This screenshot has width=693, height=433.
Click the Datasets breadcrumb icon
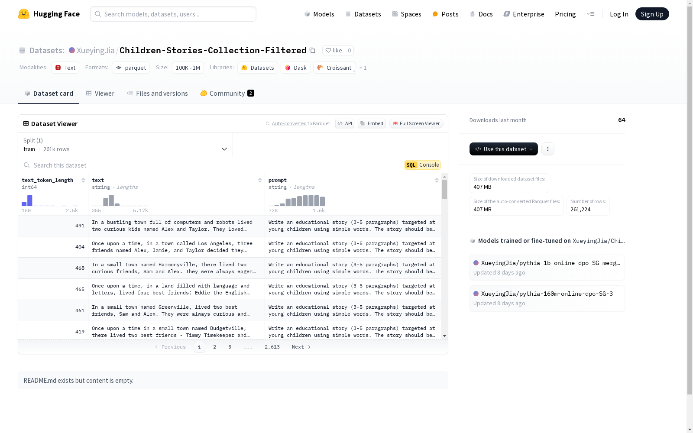(x=22, y=50)
